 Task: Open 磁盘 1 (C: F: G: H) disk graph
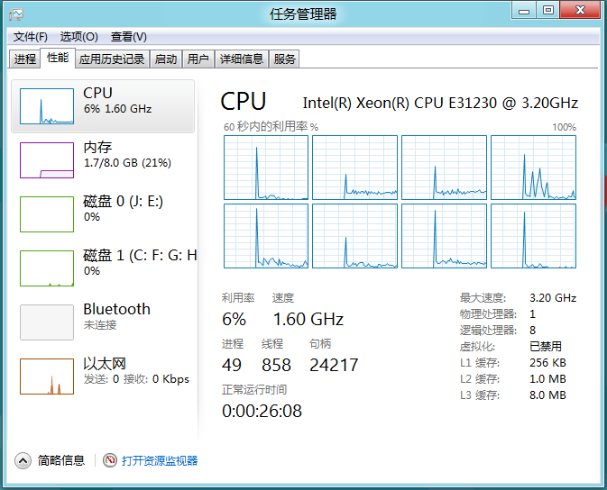47,268
